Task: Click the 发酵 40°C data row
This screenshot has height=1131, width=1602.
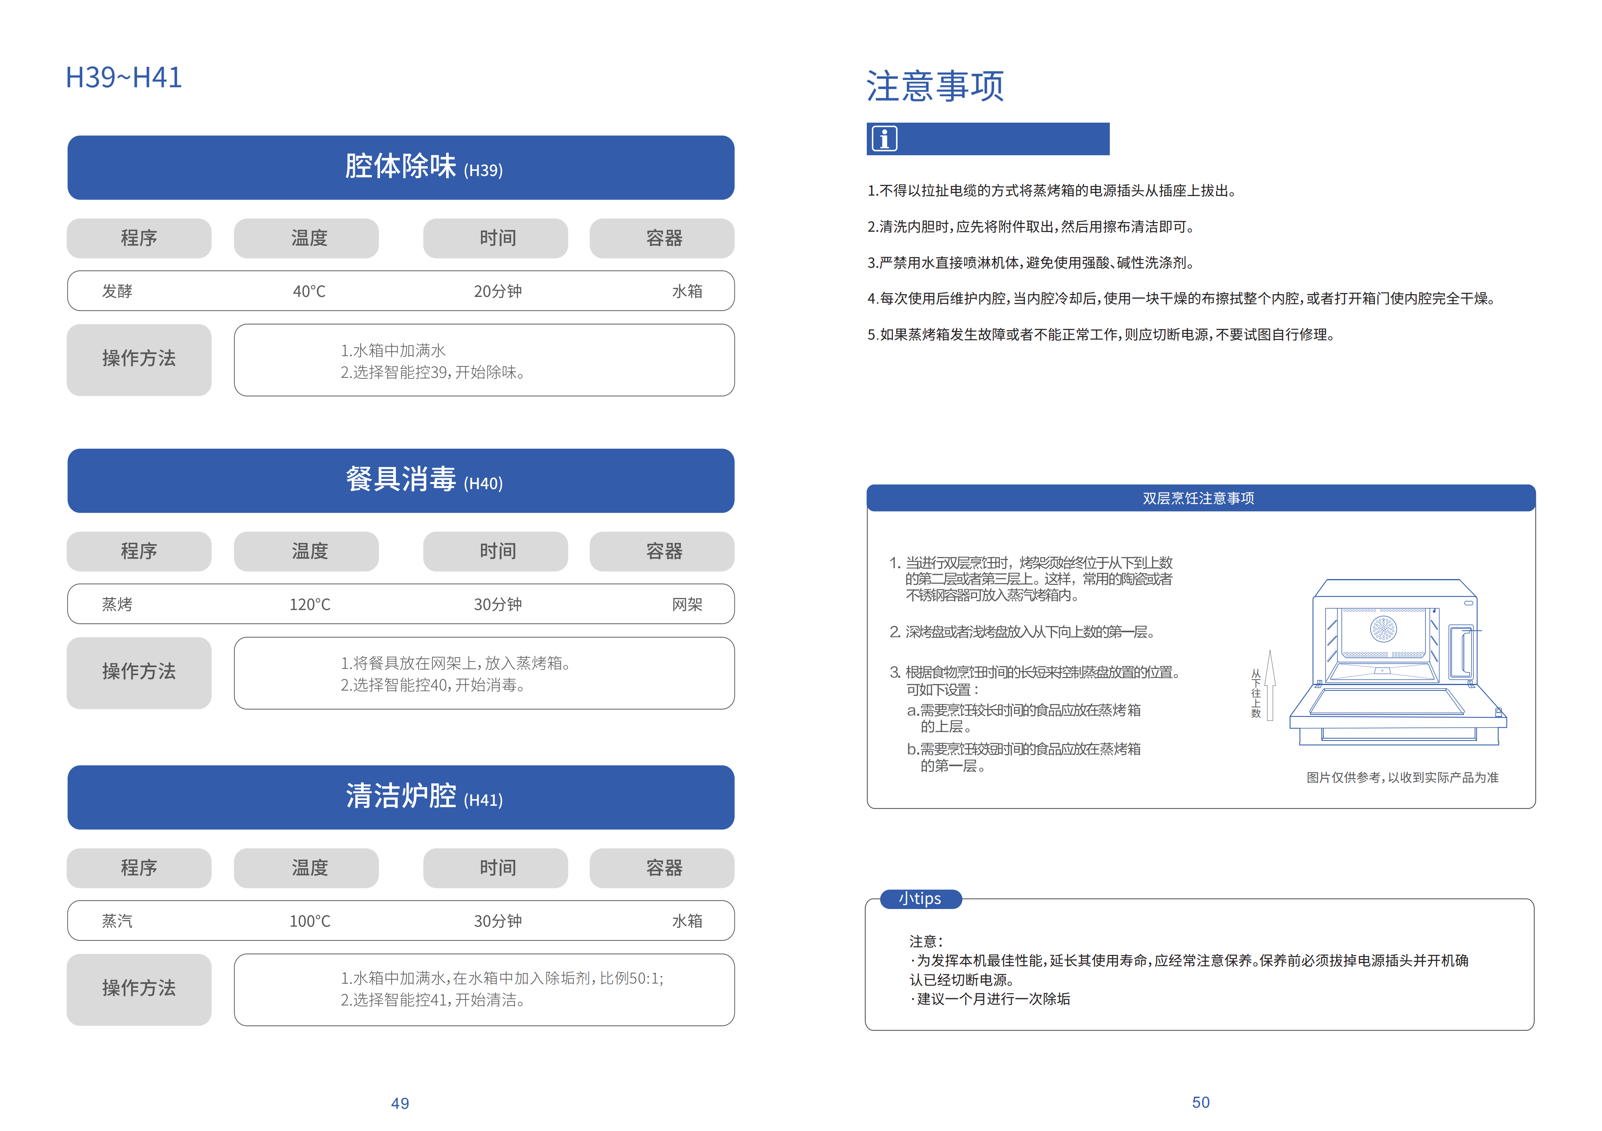Action: [401, 291]
